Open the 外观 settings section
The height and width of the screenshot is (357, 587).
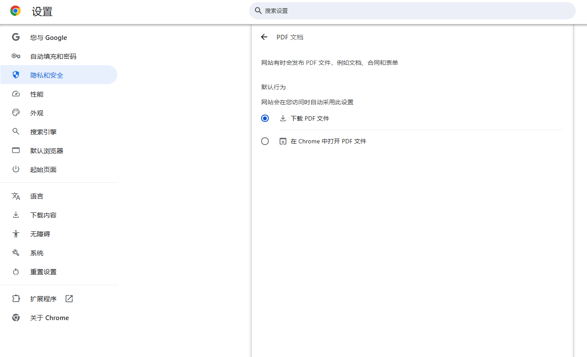59,113
